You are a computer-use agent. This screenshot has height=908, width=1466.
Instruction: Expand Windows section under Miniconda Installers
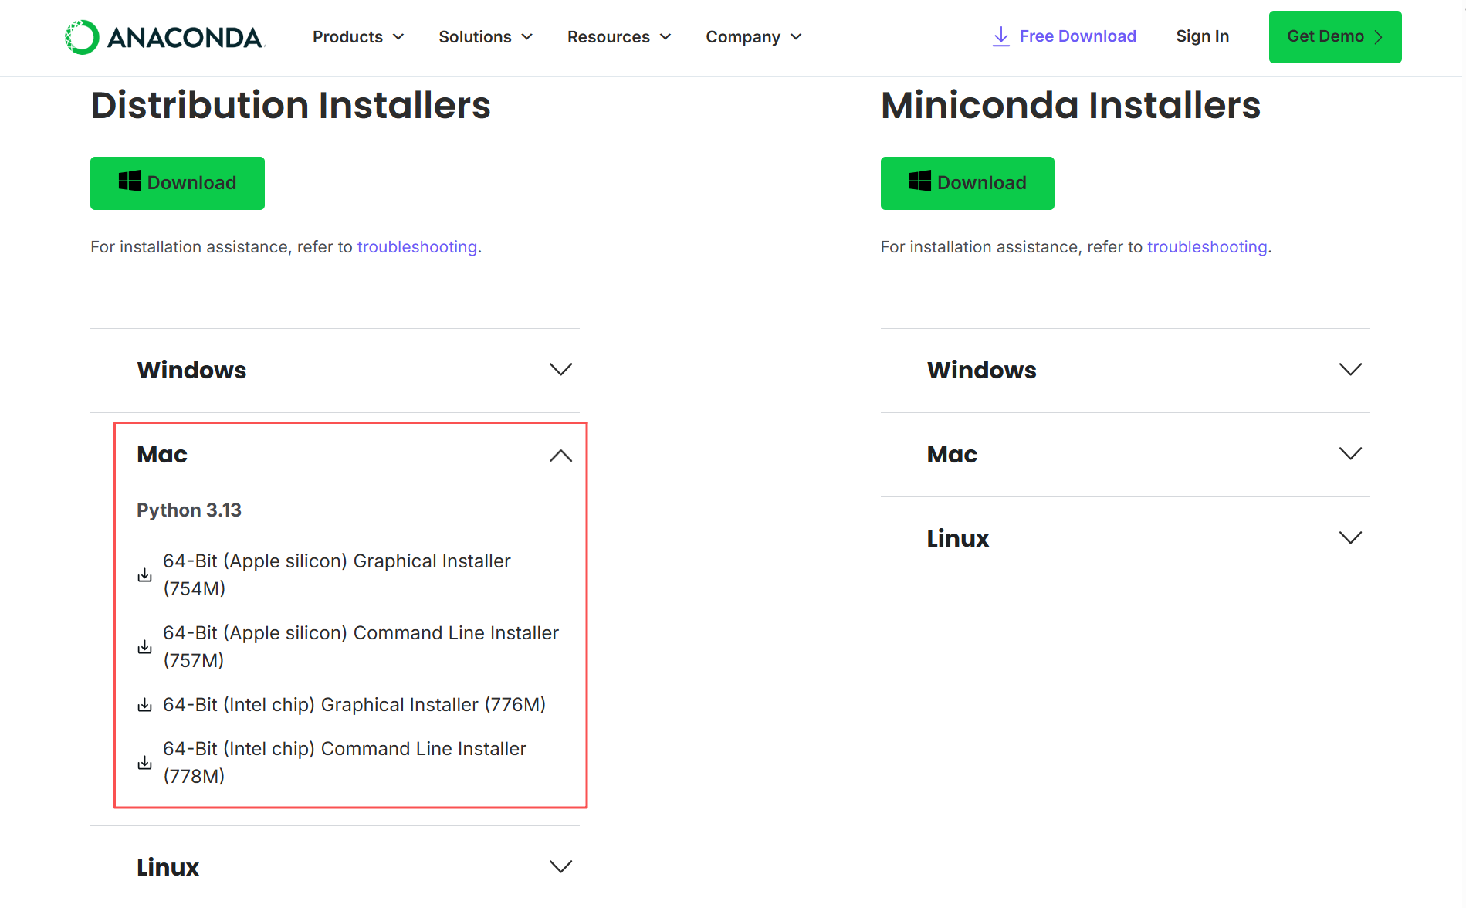pos(1125,371)
